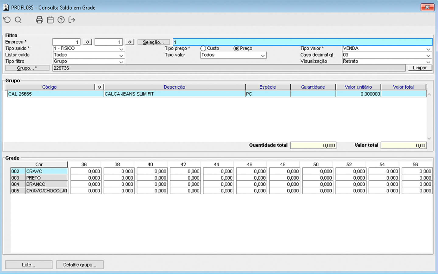Click the Lote button

[29, 265]
